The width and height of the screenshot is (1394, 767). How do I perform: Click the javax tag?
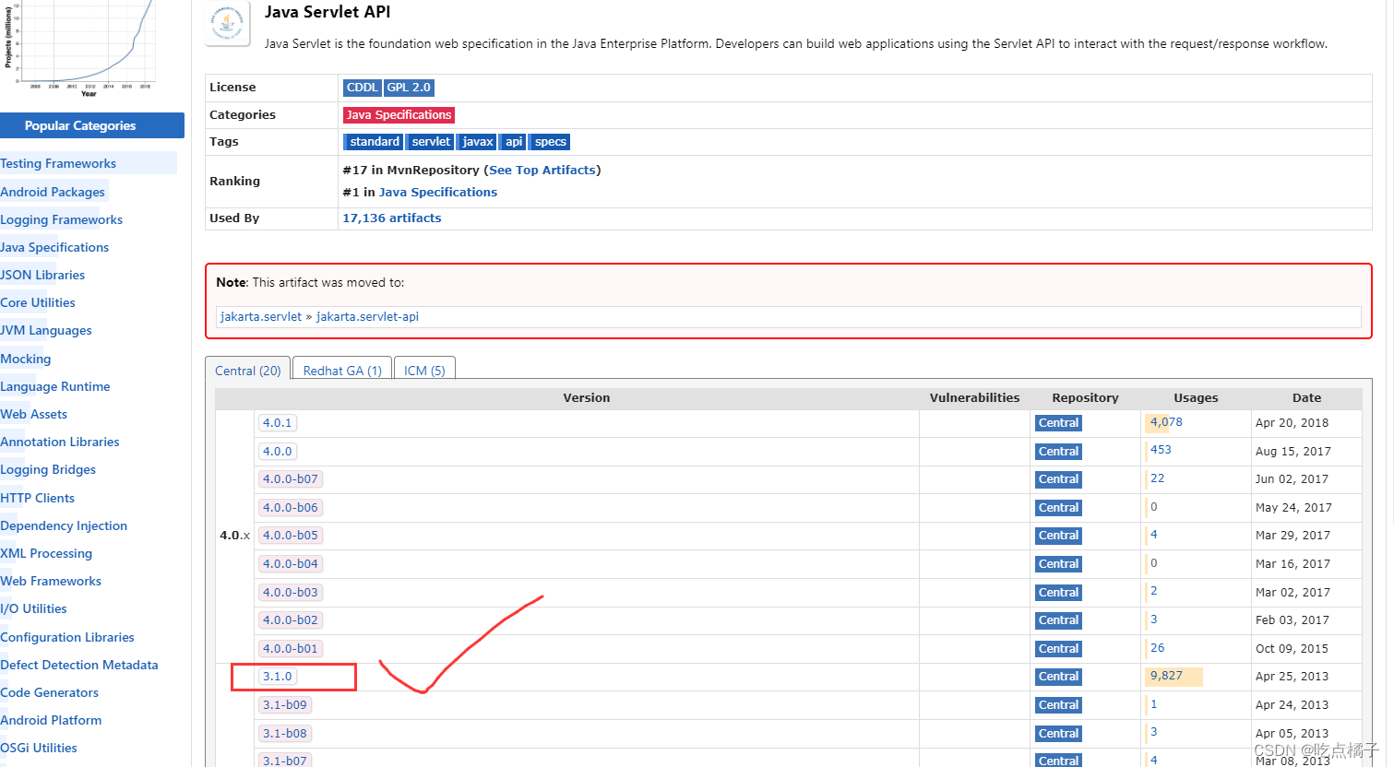pyautogui.click(x=478, y=142)
